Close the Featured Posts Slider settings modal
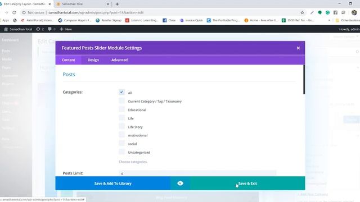 pyautogui.click(x=298, y=48)
